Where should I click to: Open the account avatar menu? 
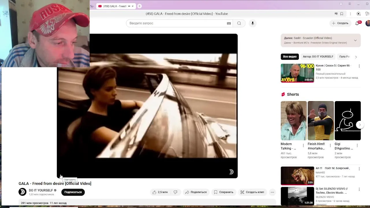tap(368, 23)
